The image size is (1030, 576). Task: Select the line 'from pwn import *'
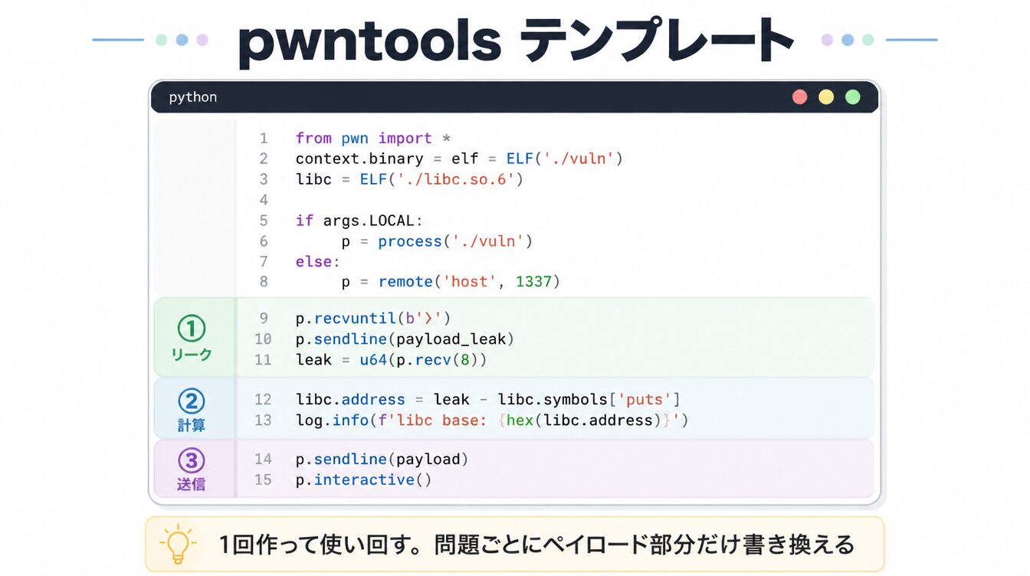[373, 139]
